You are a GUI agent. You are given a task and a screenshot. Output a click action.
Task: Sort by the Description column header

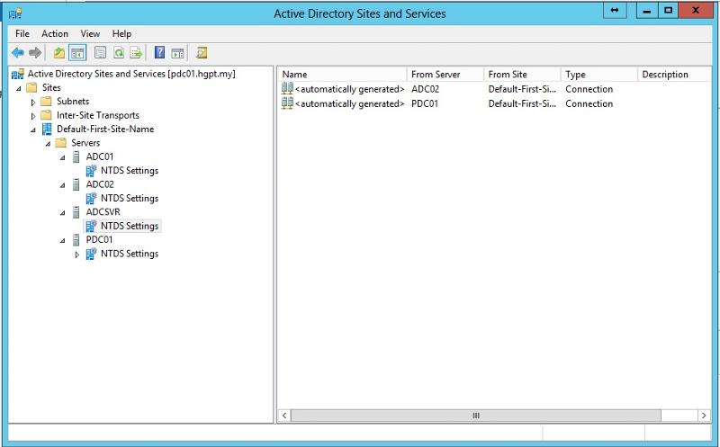click(674, 74)
